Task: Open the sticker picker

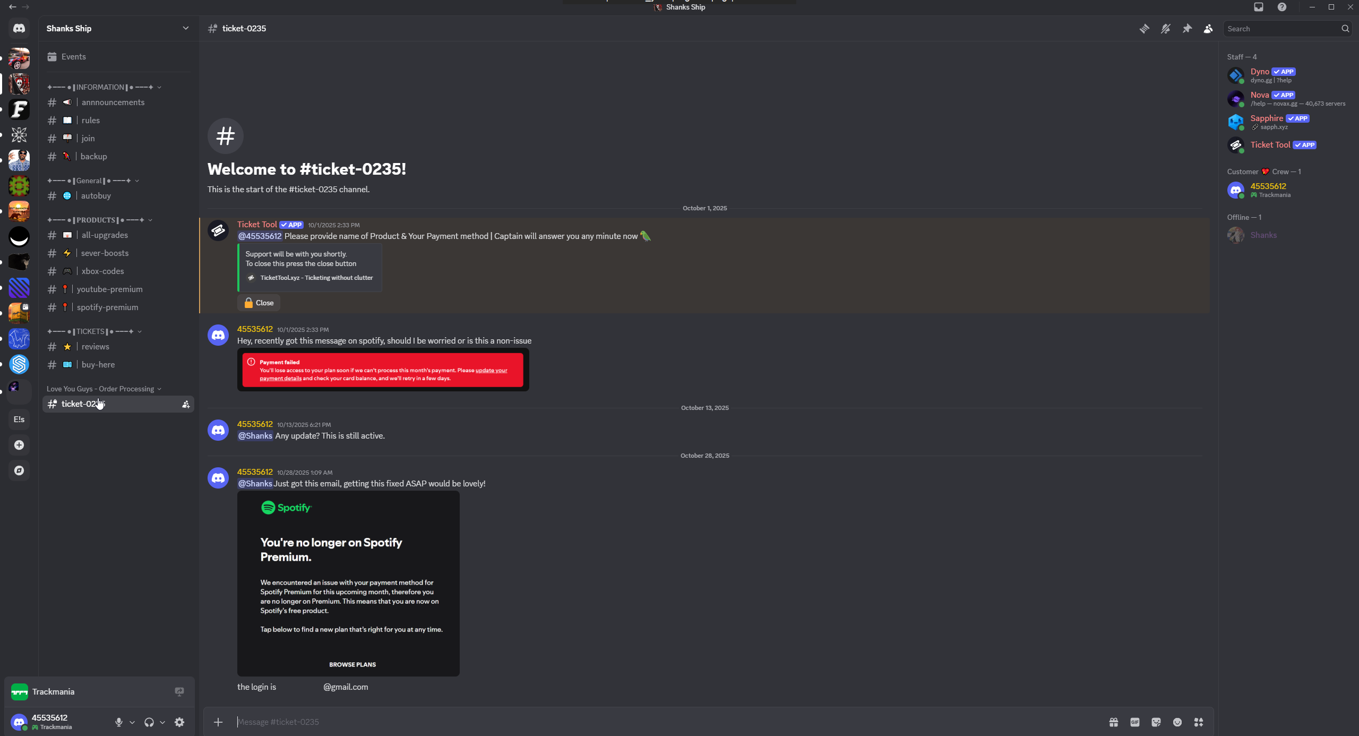Action: [x=1156, y=722]
